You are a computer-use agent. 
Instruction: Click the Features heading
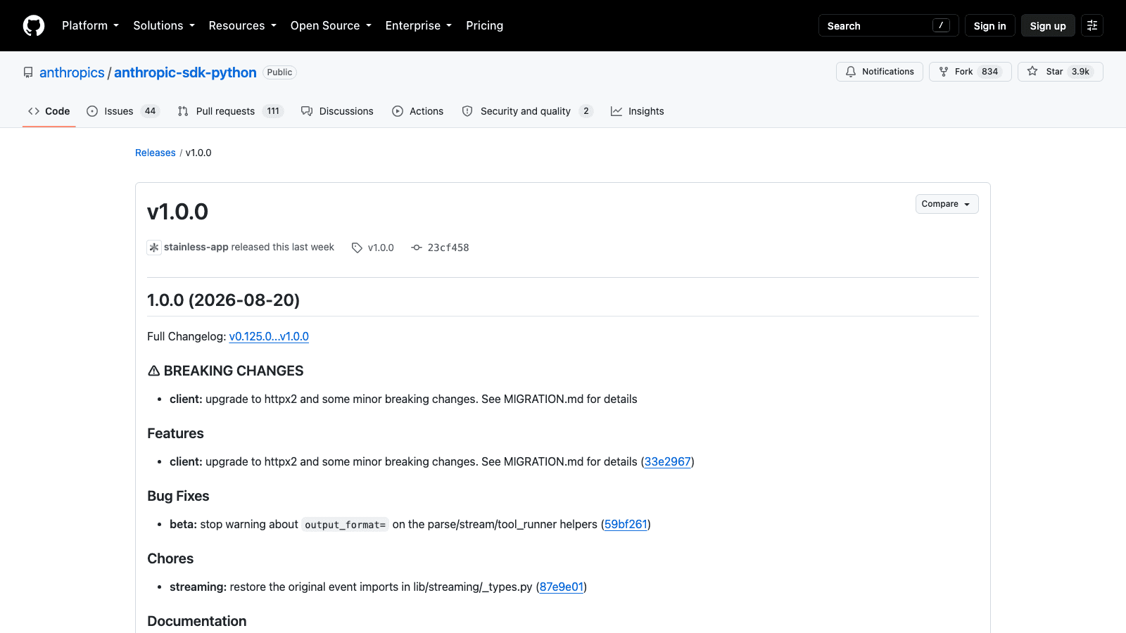pyautogui.click(x=175, y=433)
